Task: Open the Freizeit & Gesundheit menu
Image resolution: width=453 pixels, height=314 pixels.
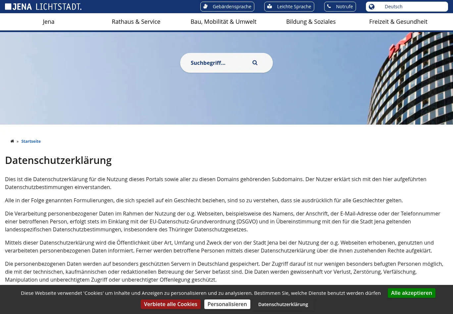Action: tap(398, 22)
